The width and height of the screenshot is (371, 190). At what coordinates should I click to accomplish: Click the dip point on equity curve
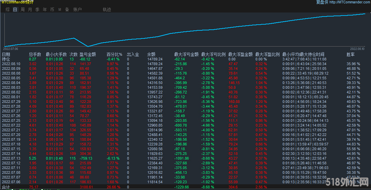[x=88, y=46]
